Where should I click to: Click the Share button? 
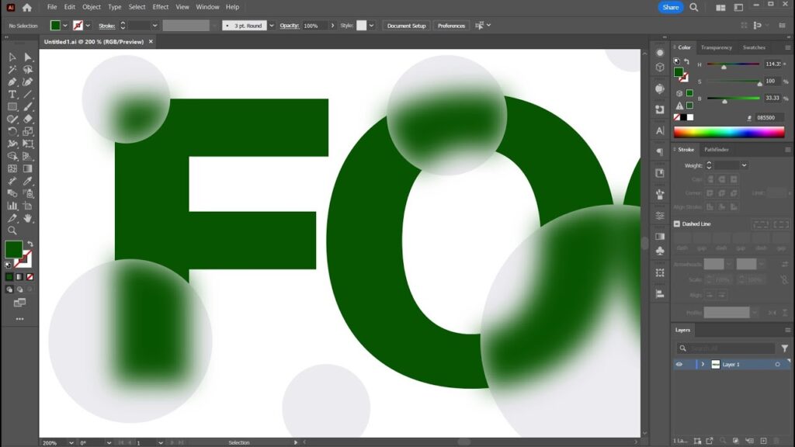pos(670,7)
